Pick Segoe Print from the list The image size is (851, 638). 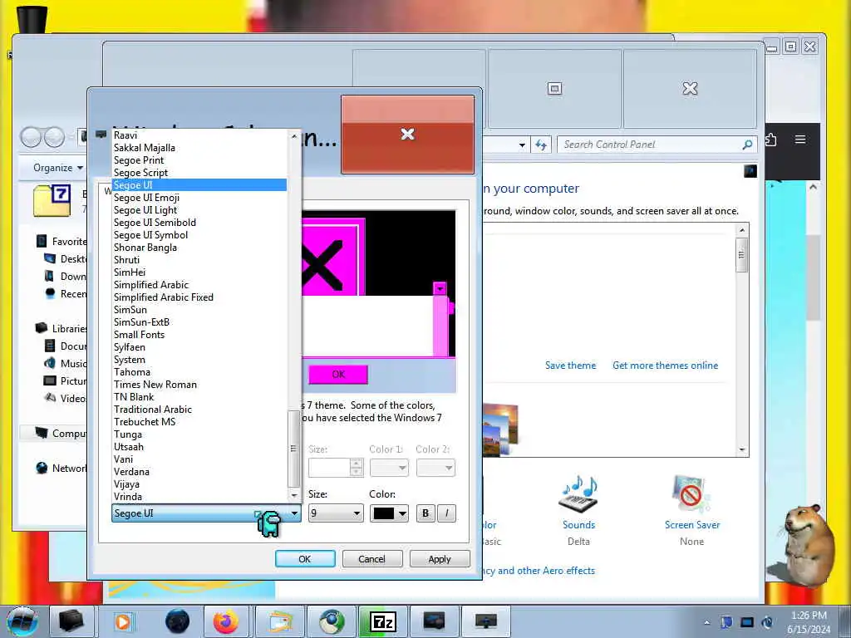click(x=199, y=160)
